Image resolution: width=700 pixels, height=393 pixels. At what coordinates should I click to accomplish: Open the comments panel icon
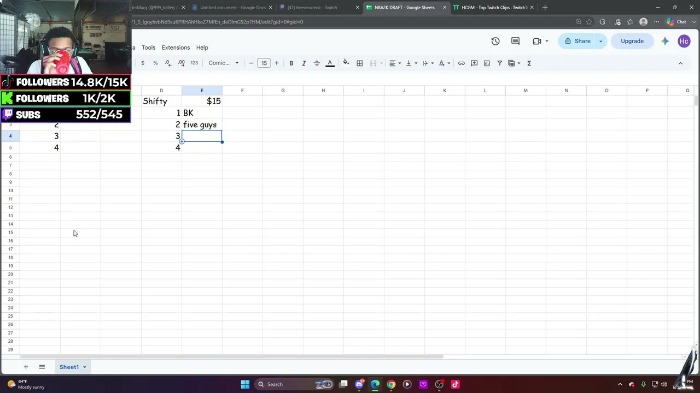pyautogui.click(x=515, y=41)
